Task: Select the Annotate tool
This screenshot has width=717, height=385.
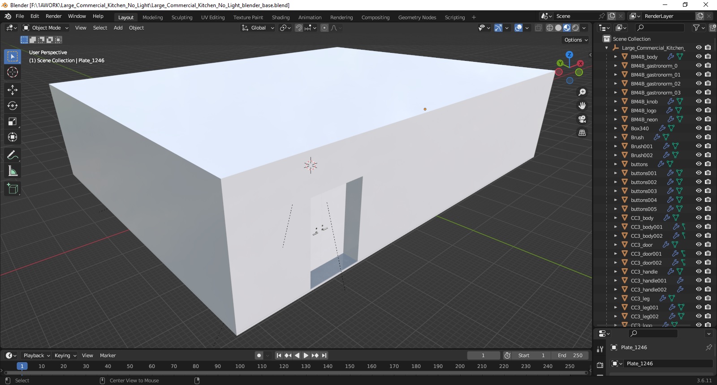Action: tap(13, 155)
